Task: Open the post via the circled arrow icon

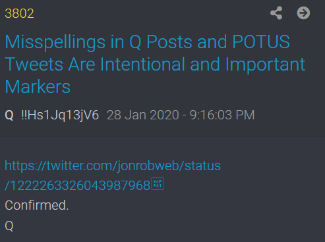Action: pos(303,13)
